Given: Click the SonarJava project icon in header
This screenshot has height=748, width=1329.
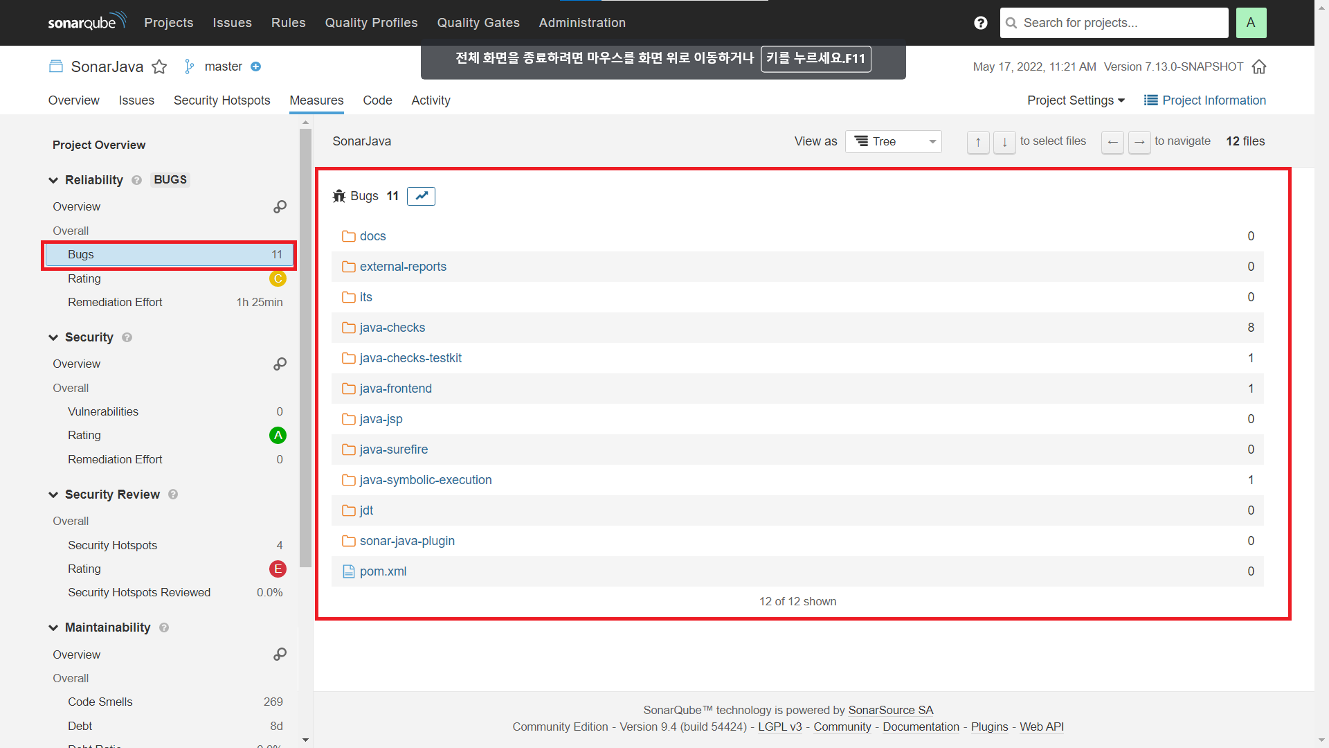Looking at the screenshot, I should pyautogui.click(x=56, y=66).
